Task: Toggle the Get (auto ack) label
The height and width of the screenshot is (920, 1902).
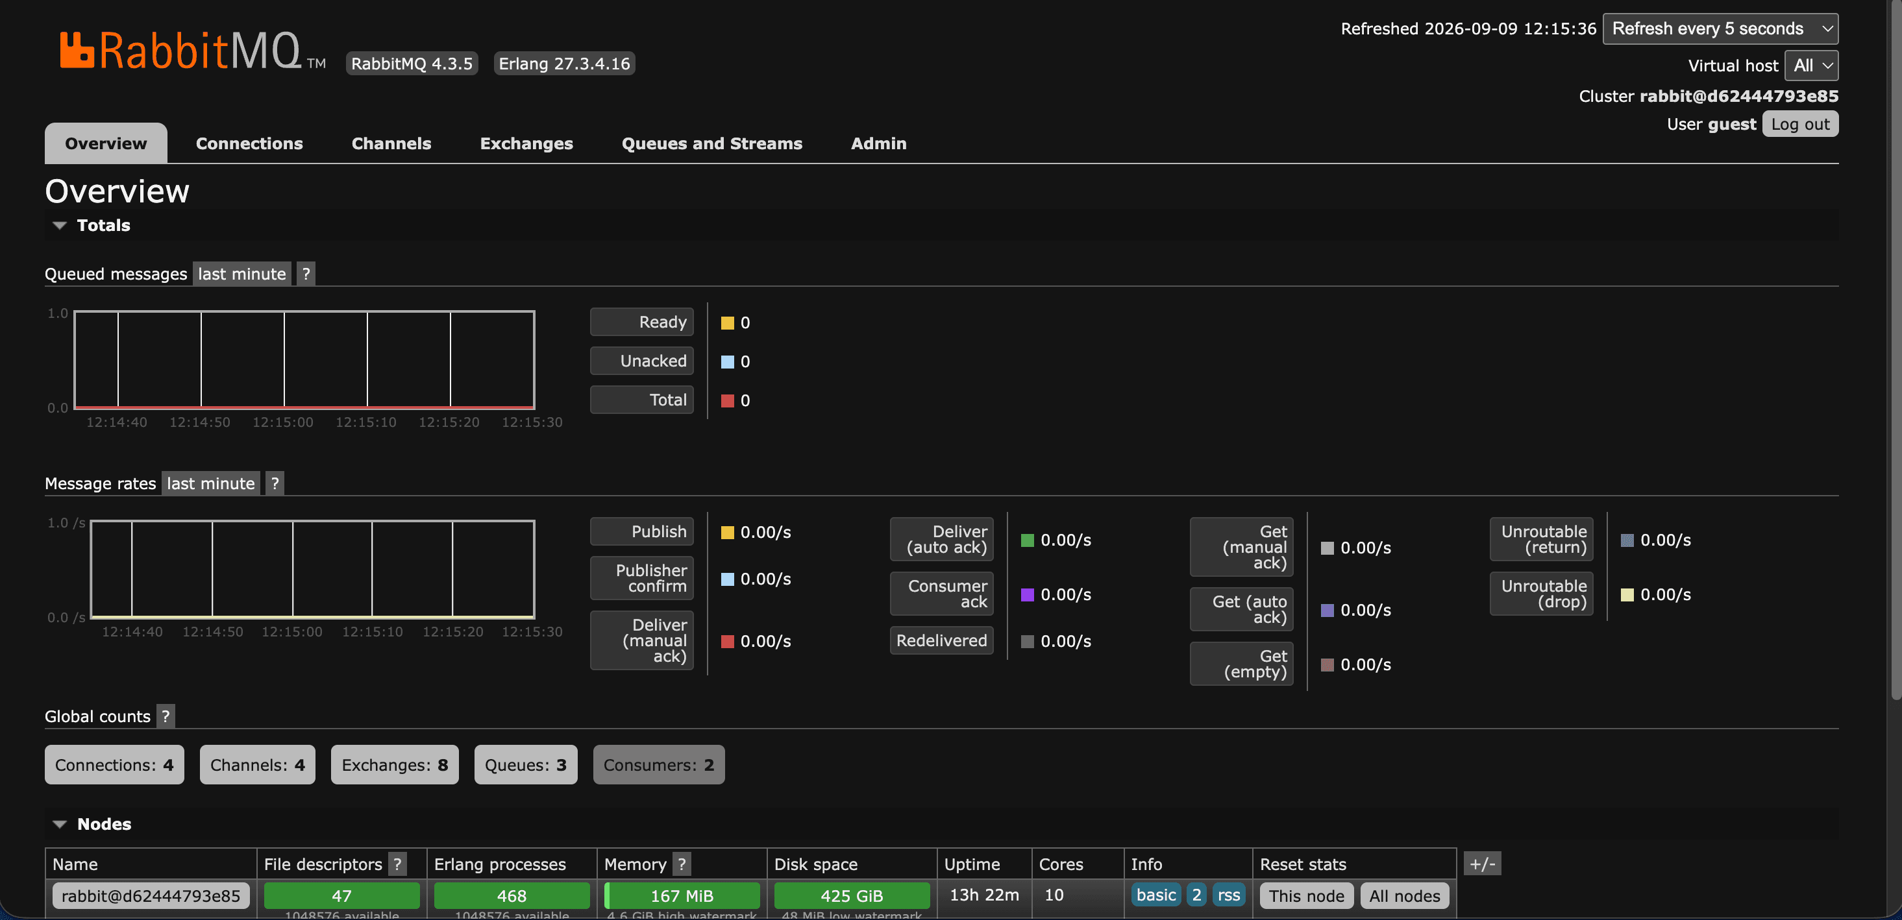Action: click(1241, 609)
